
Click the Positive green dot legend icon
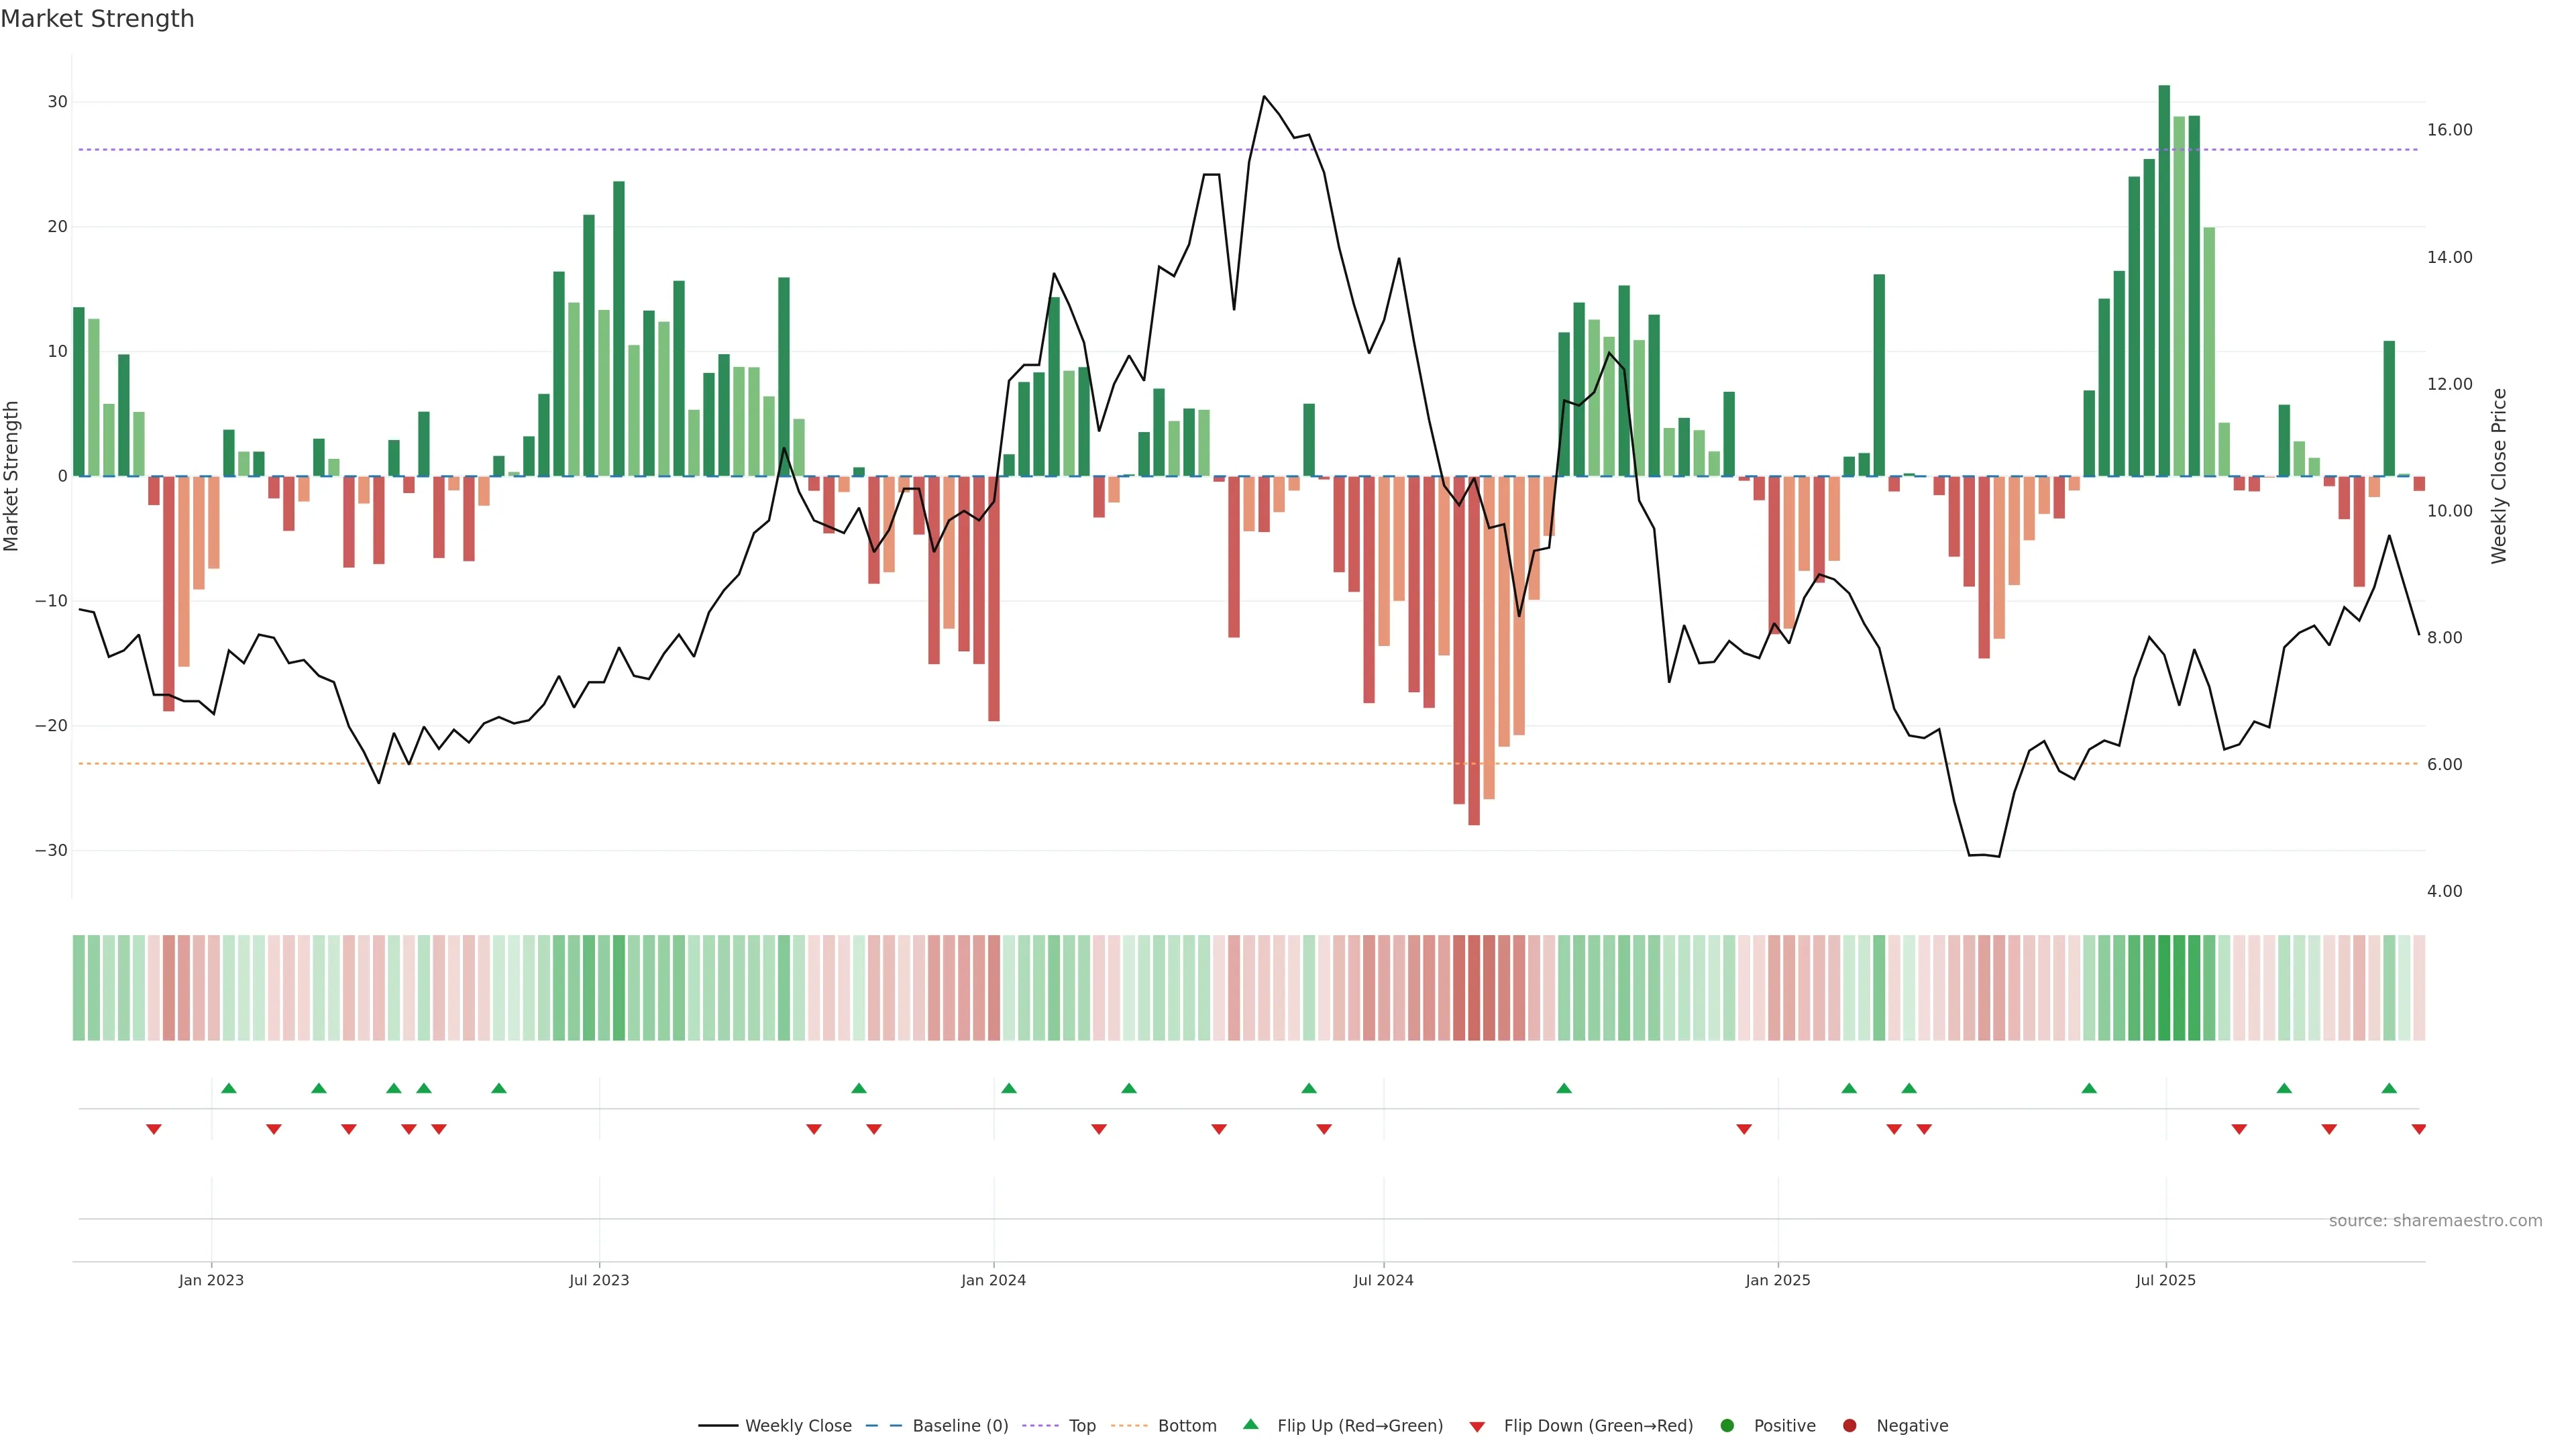pyautogui.click(x=1727, y=1425)
